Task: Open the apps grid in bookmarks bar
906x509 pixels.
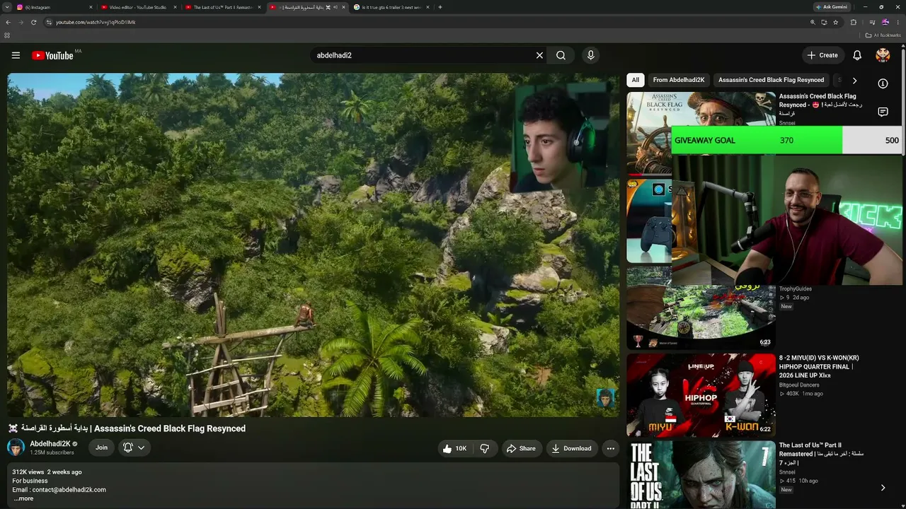Action: [7, 35]
